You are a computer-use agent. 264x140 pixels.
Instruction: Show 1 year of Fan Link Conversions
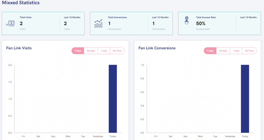(x=236, y=51)
